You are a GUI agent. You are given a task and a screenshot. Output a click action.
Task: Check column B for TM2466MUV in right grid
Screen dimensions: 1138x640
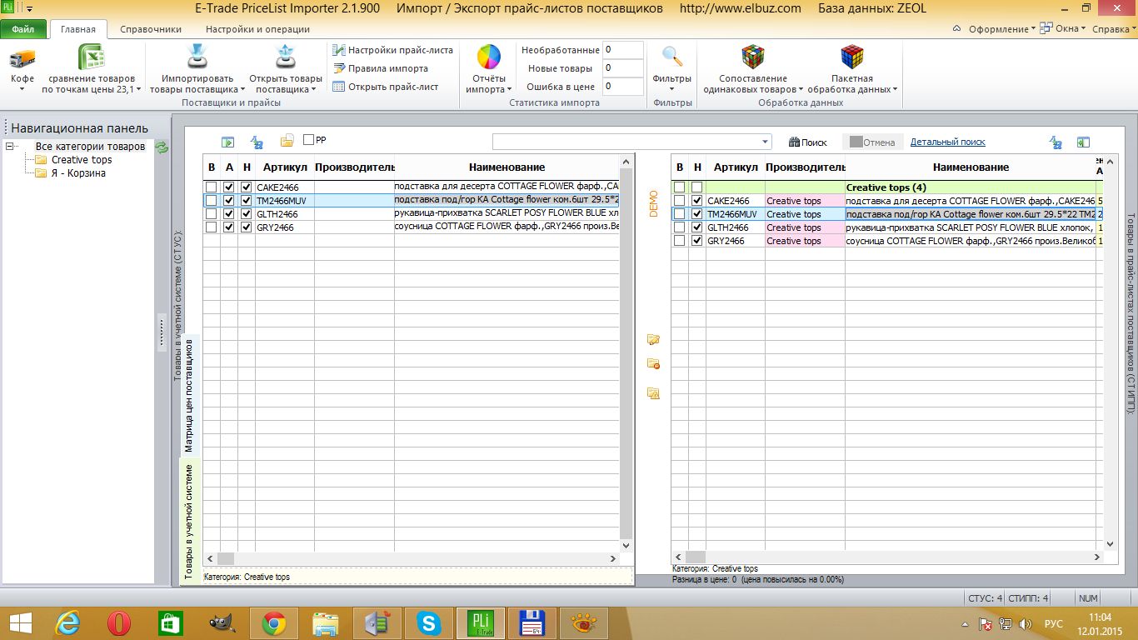(679, 214)
